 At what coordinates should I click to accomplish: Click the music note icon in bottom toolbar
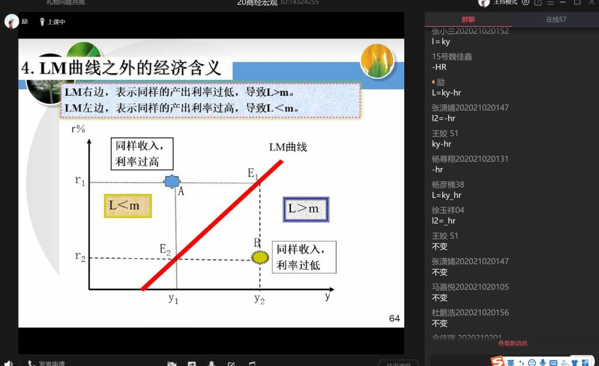[x=252, y=364]
